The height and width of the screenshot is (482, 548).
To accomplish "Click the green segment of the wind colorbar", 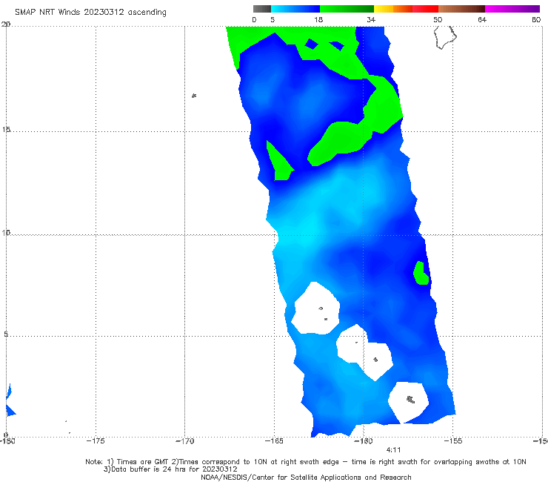I will [347, 9].
